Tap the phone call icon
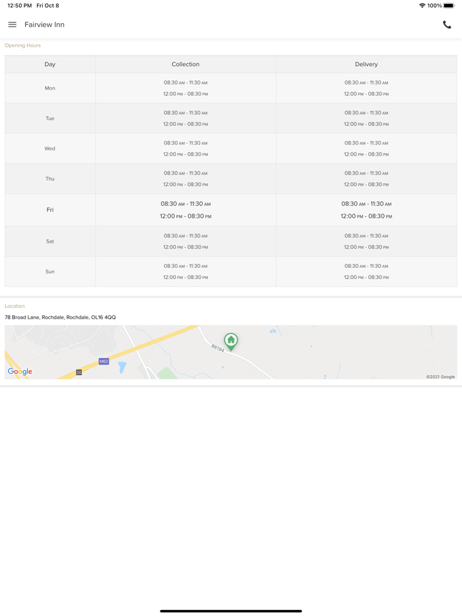 447,25
